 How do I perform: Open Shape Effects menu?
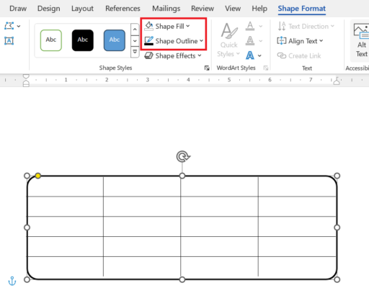pyautogui.click(x=173, y=55)
